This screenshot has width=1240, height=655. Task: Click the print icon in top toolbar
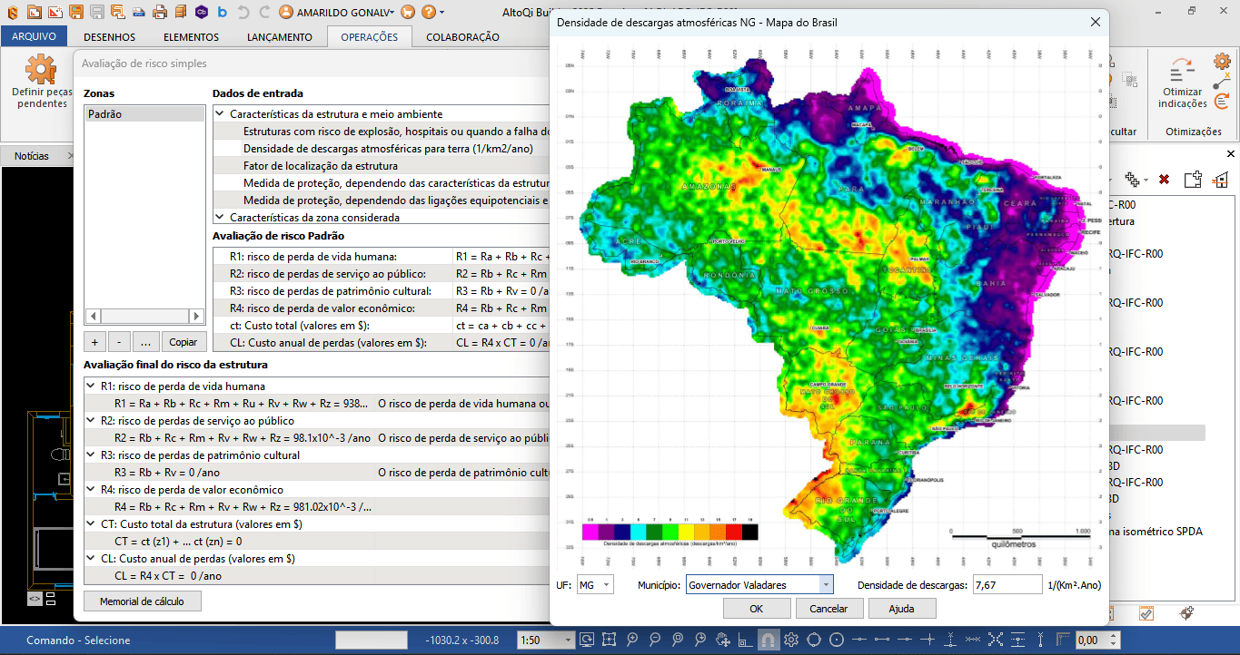pos(160,13)
